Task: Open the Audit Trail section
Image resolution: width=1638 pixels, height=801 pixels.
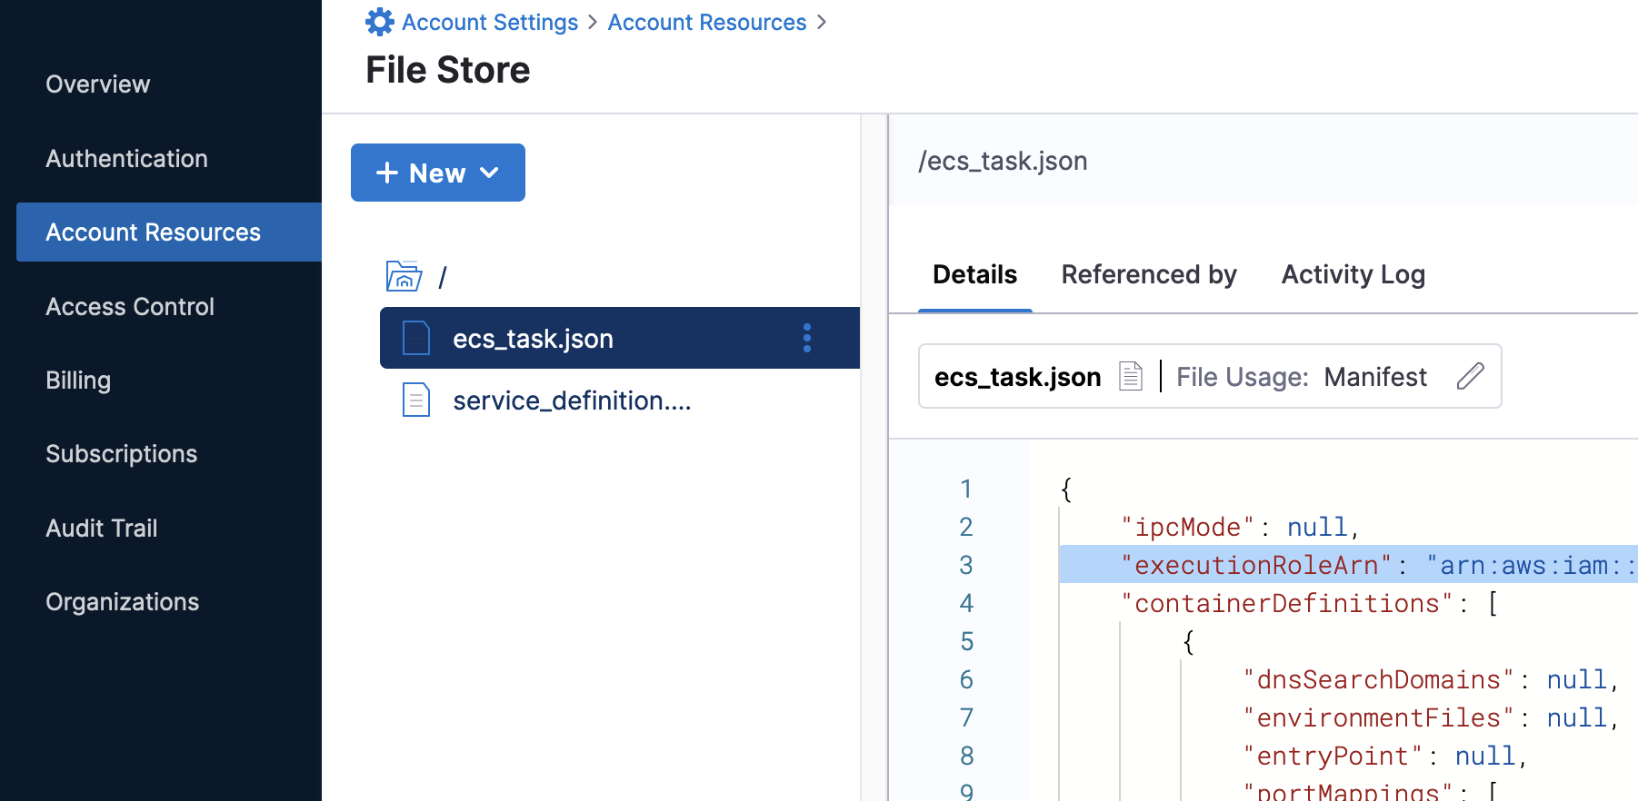Action: point(102,529)
